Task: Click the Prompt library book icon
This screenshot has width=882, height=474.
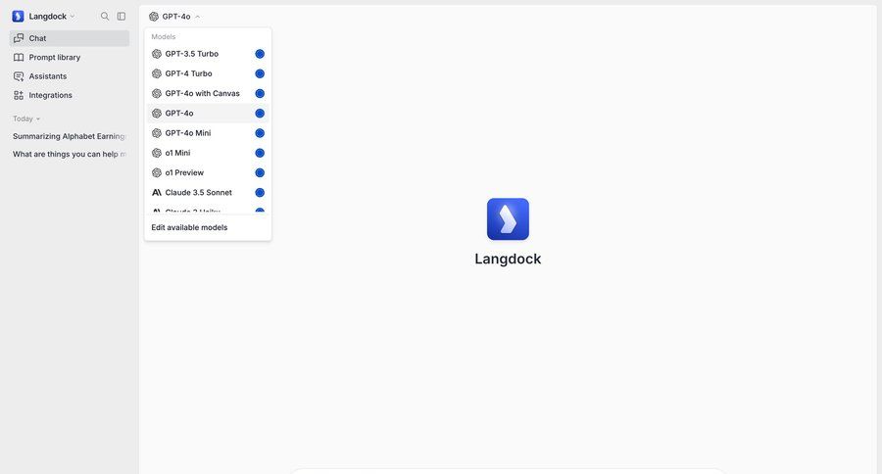Action: pyautogui.click(x=19, y=58)
